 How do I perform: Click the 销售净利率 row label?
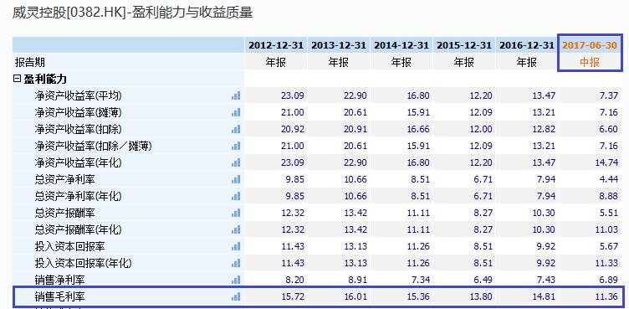click(59, 279)
